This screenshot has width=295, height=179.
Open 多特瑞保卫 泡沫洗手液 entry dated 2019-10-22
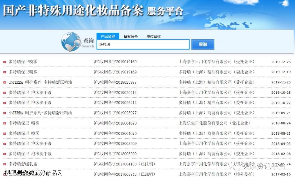point(30,103)
